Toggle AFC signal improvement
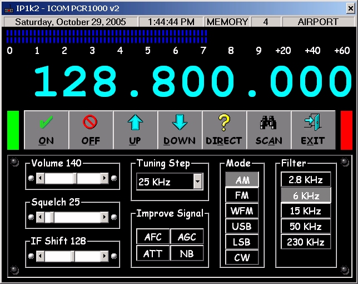This screenshot has width=358, height=284. 153,237
